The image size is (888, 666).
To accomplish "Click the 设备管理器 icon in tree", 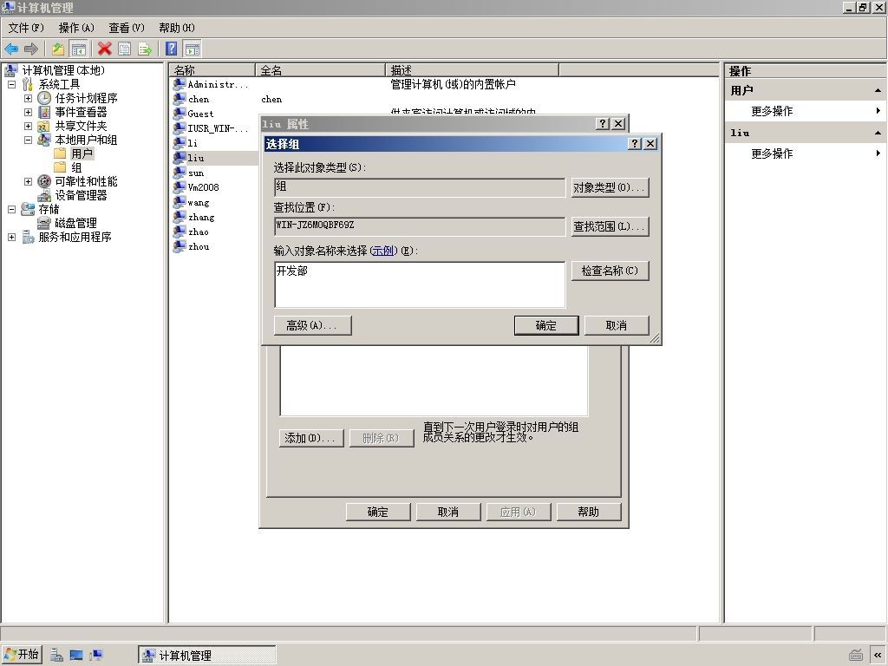I will coord(44,195).
